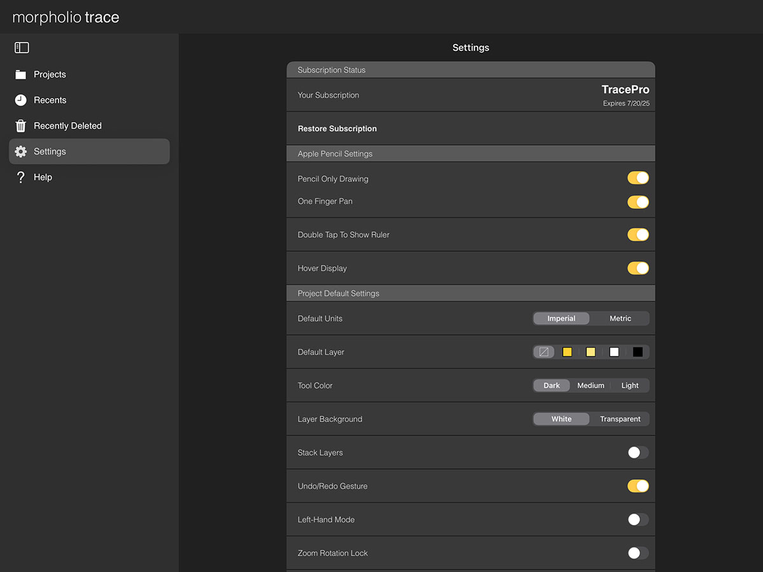
Task: Enable Zoom Rotation Lock
Action: 638,553
